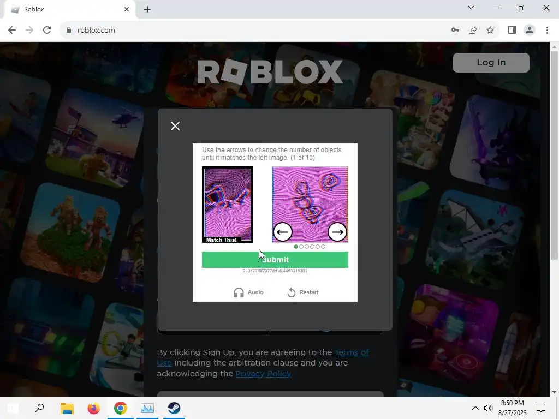559x419 pixels.
Task: Select the first green progress dot
Action: [296, 247]
